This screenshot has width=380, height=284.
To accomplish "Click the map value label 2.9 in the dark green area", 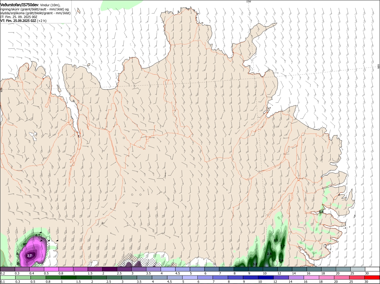I will click(x=270, y=254).
